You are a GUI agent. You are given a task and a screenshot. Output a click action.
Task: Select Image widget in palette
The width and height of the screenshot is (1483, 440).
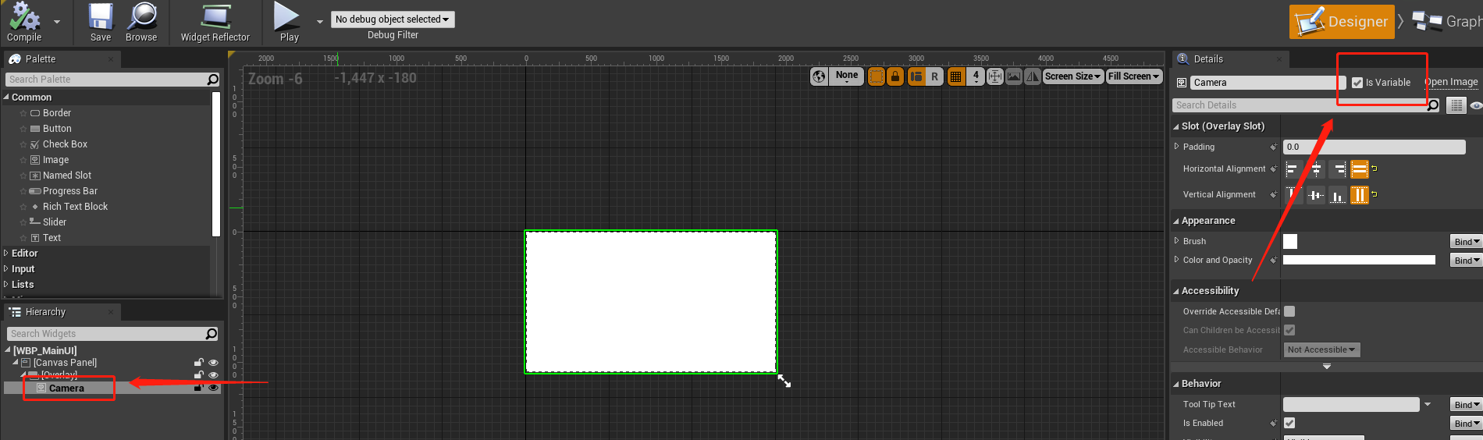55,160
